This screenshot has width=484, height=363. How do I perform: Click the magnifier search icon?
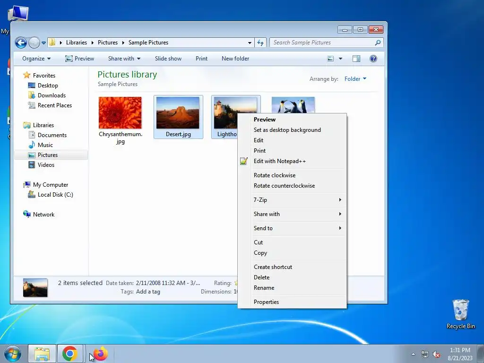[x=378, y=43]
